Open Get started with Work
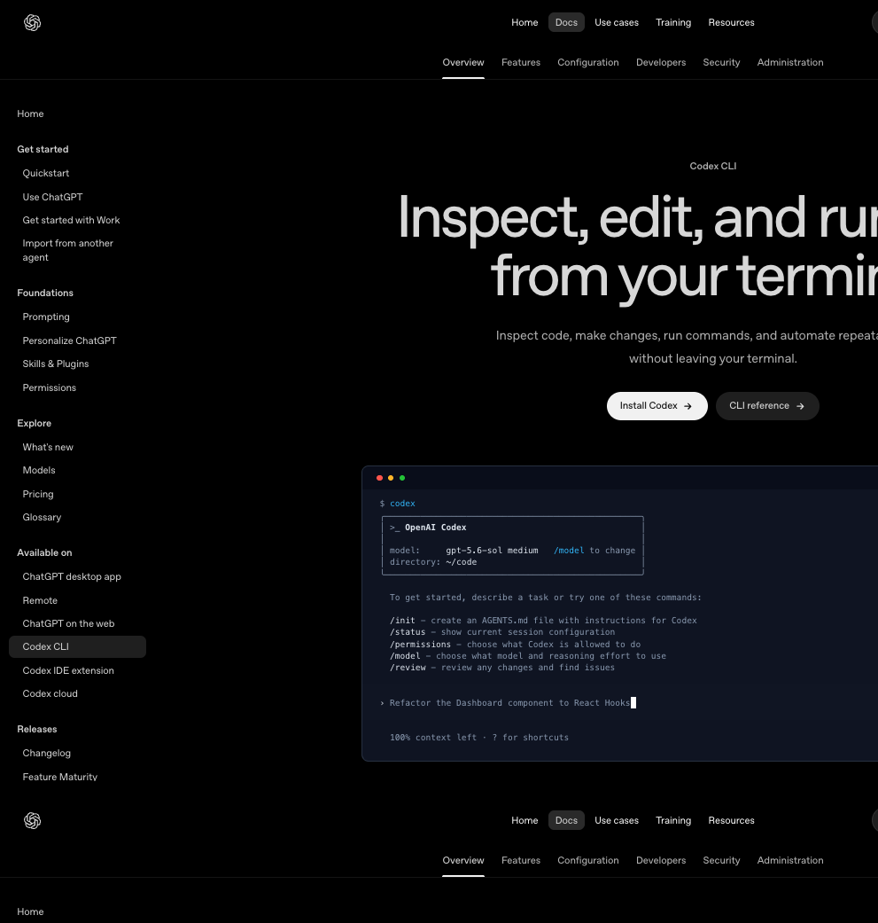878x923 pixels. 71,220
